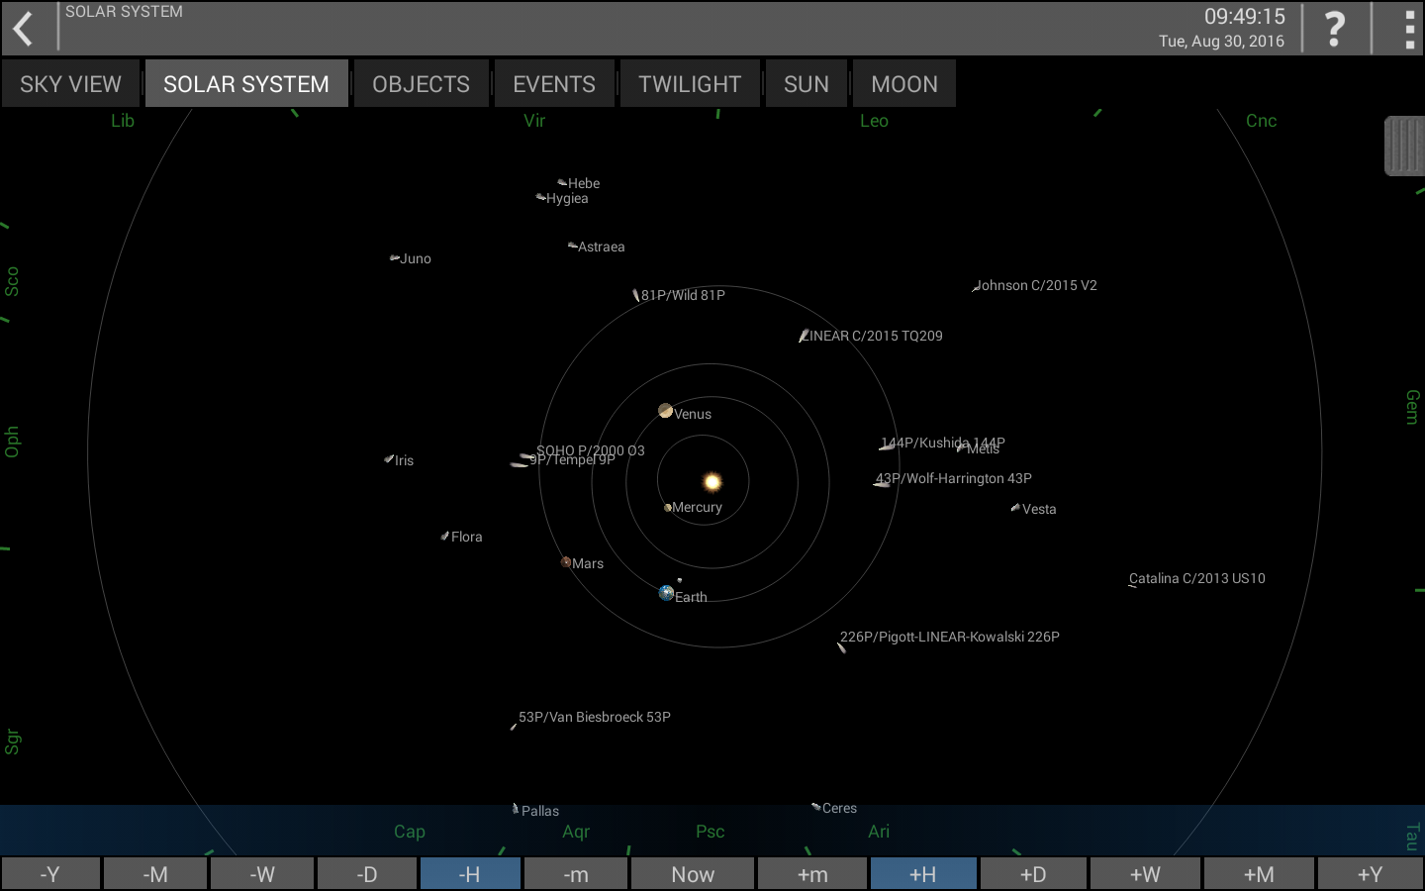The width and height of the screenshot is (1425, 891).
Task: Select asteroid Hebe marker
Action: pyautogui.click(x=562, y=182)
